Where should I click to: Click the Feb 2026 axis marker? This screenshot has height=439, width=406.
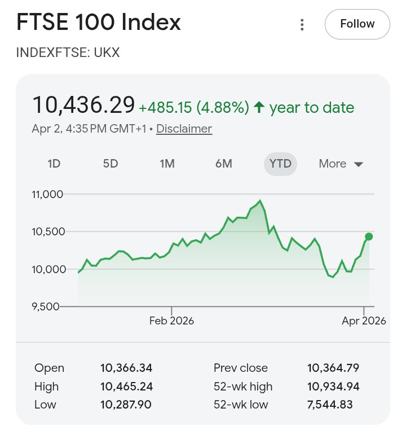tap(171, 321)
